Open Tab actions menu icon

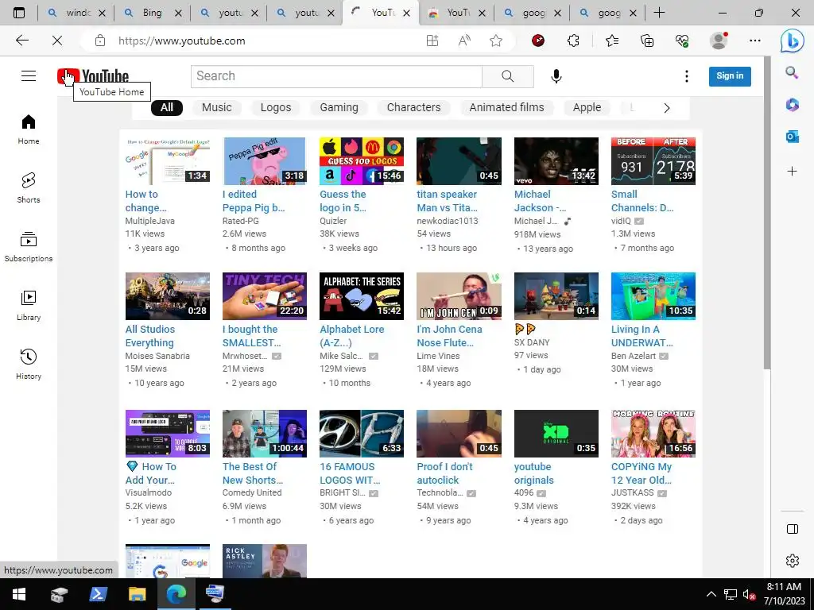19,13
